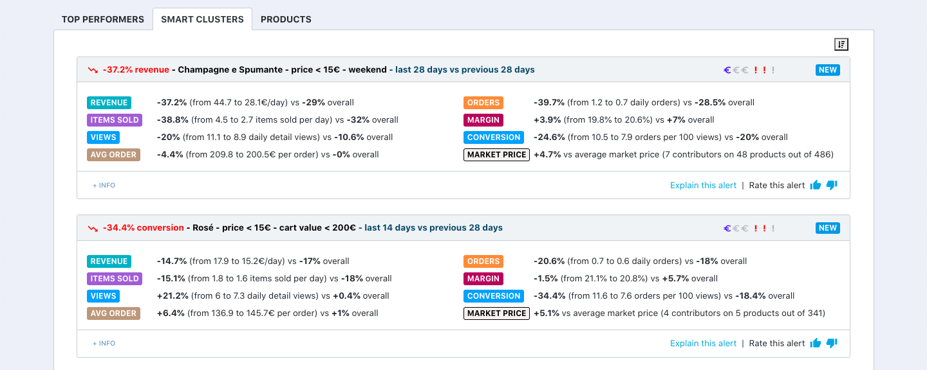Thumbs down the Champagne e Spumante alert

pyautogui.click(x=832, y=185)
